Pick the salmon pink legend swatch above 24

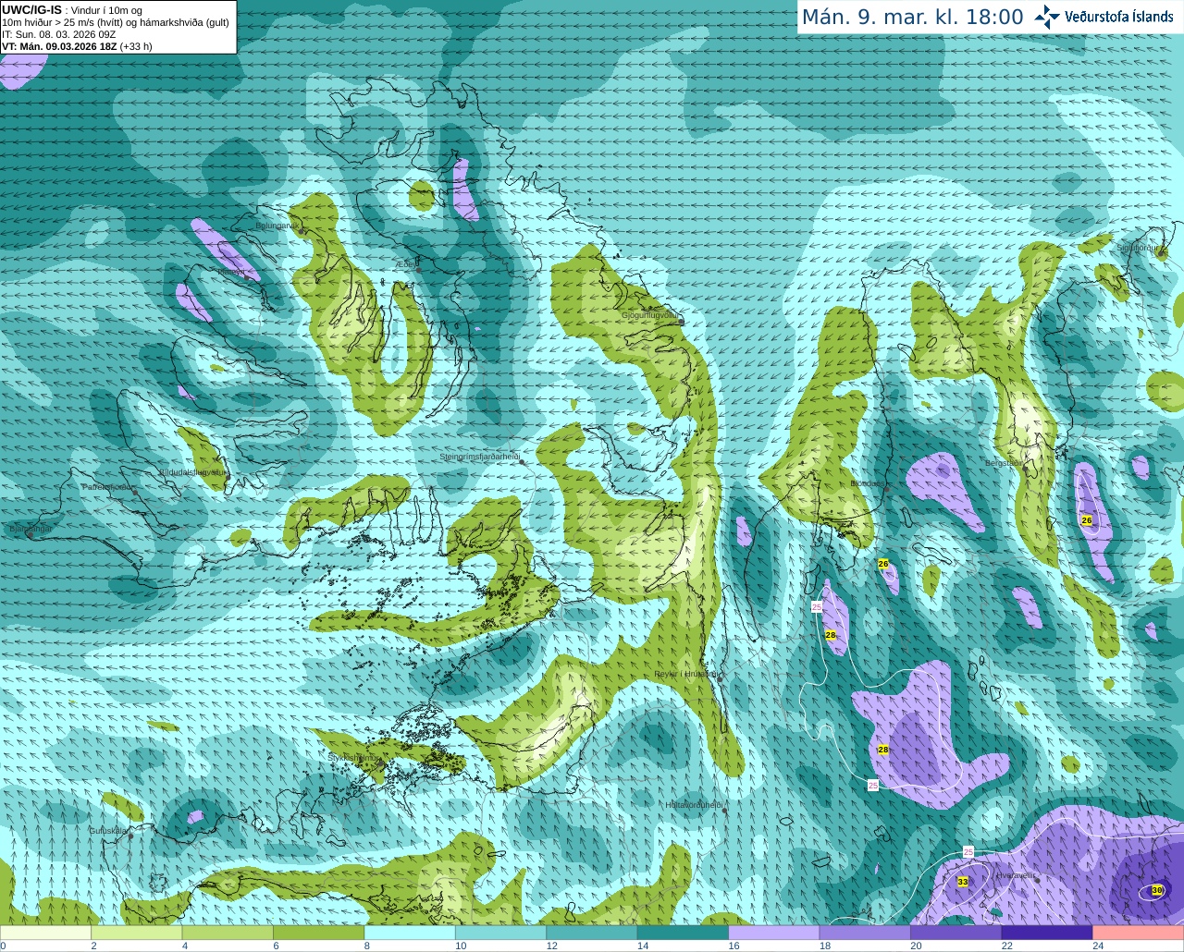coord(1139,933)
